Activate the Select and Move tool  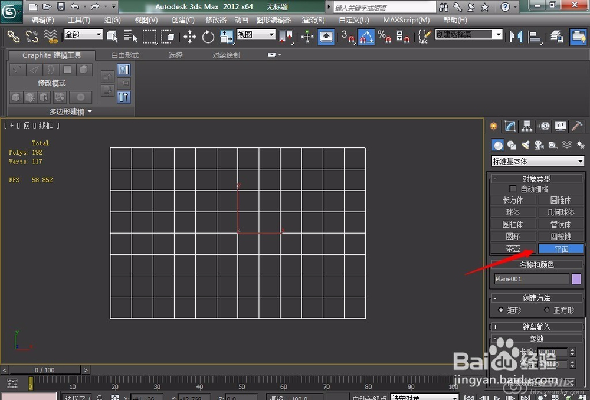click(x=189, y=37)
